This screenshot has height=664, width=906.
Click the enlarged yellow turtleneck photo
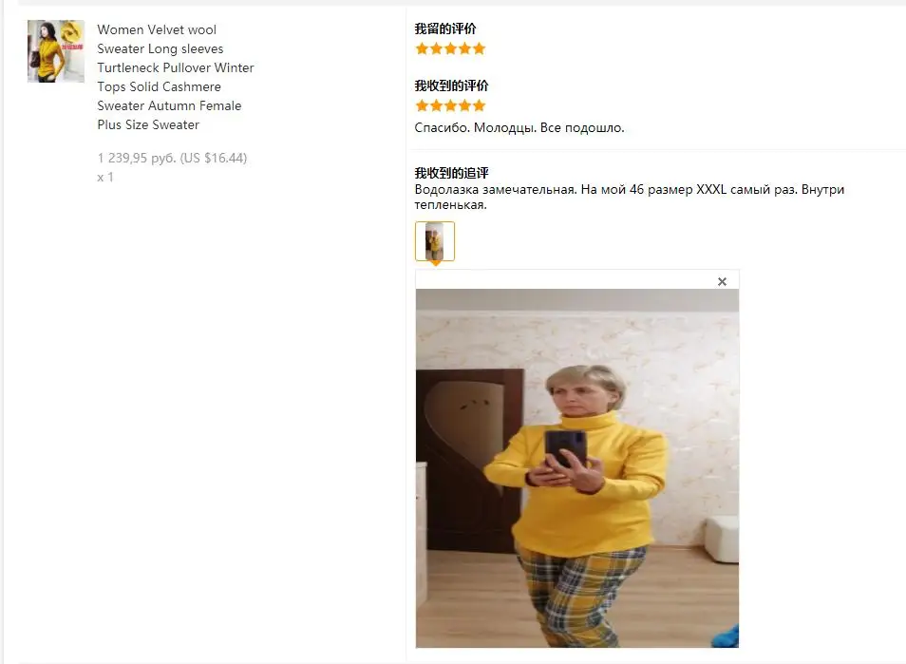577,468
